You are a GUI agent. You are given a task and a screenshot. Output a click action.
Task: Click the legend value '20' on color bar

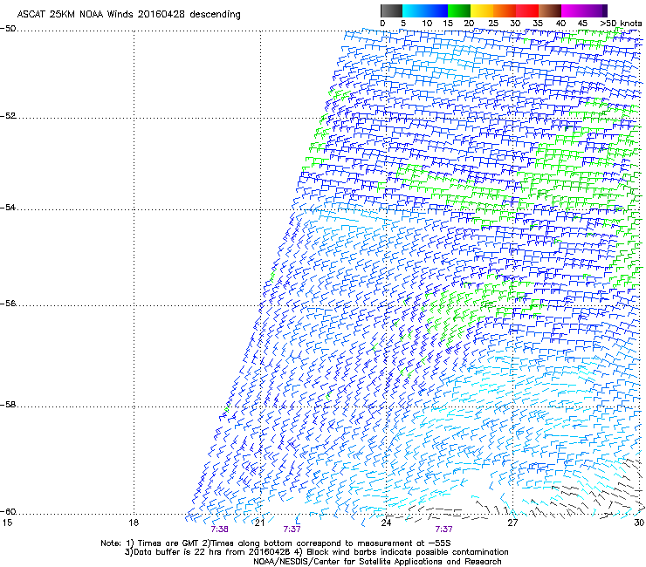pos(470,24)
